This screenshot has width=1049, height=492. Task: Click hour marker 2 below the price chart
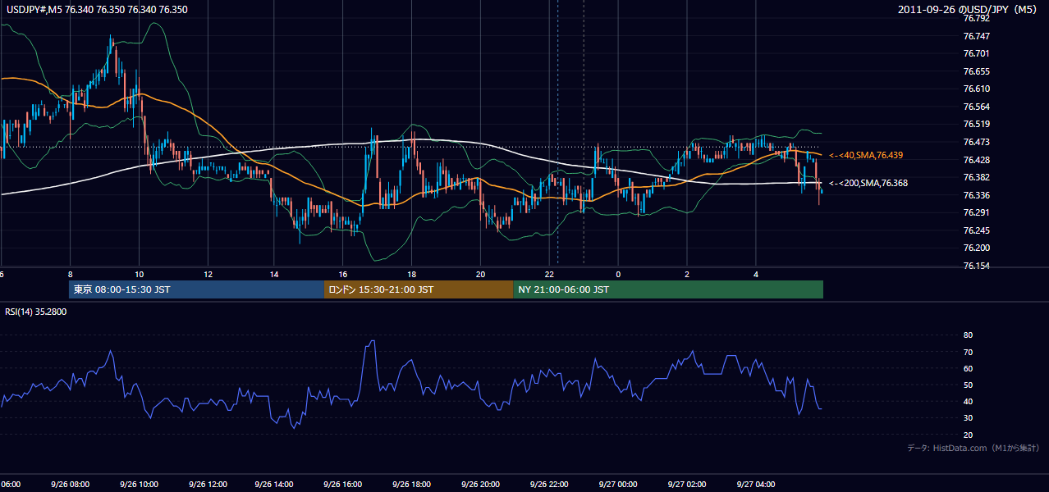coord(687,275)
